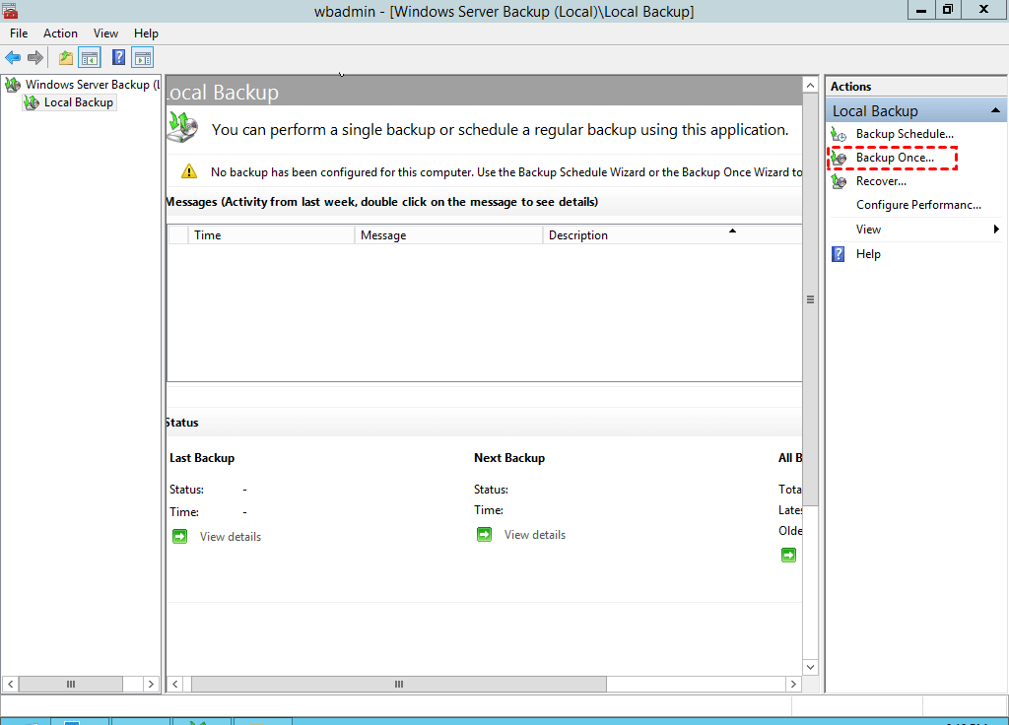Click the Forward arrow in the toolbar

[35, 58]
